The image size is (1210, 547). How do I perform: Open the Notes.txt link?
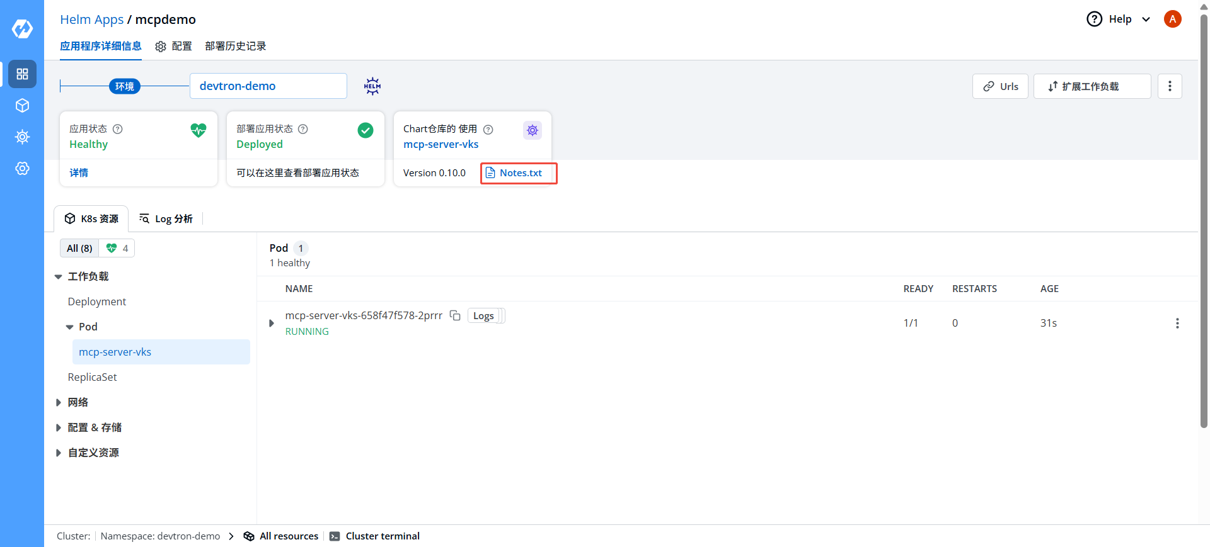coord(519,173)
